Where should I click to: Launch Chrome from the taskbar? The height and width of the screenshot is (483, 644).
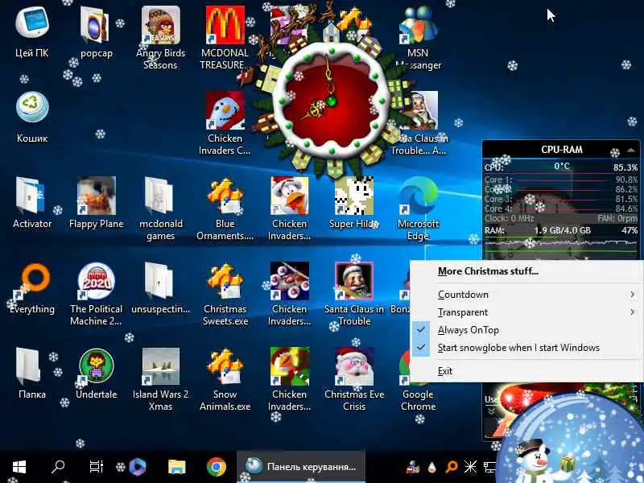(x=216, y=467)
